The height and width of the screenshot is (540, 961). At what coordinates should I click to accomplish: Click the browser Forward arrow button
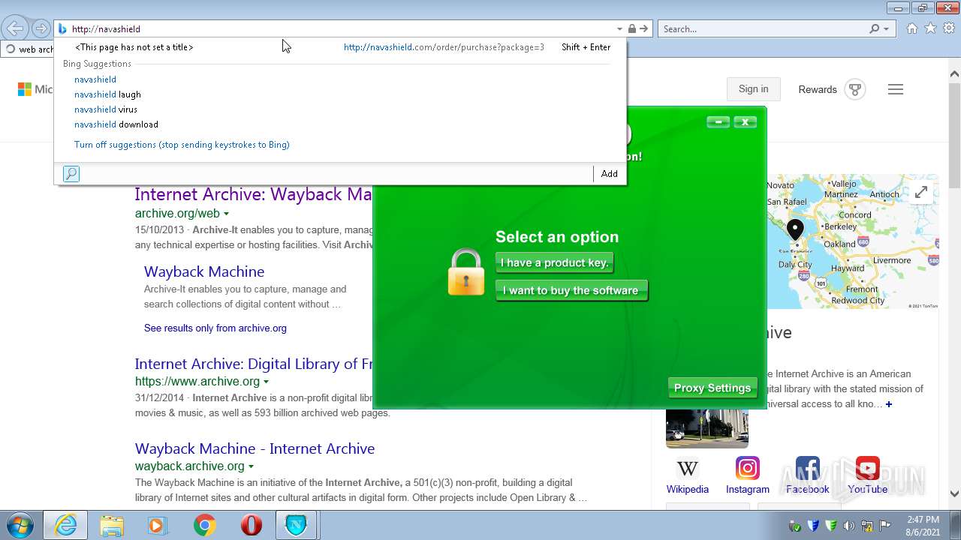coord(41,28)
